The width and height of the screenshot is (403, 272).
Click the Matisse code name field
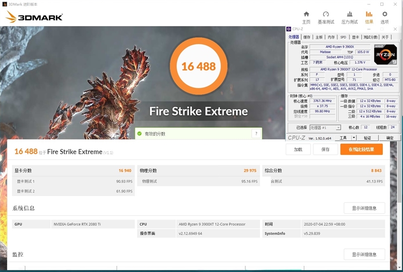tap(325, 52)
